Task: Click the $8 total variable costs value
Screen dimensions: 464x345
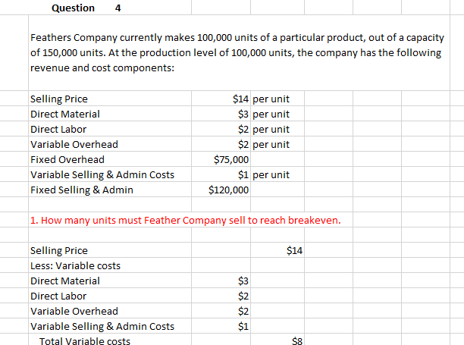Action: [296, 342]
